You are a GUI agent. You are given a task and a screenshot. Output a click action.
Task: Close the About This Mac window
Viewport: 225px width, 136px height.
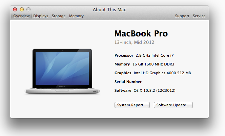click(x=15, y=9)
